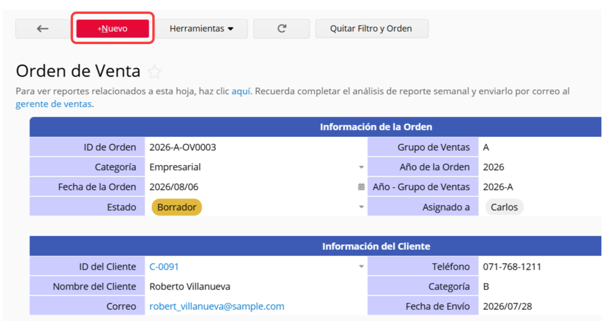This screenshot has height=321, width=606.
Task: Click Año de la Orden value 2026
Action: click(493, 167)
